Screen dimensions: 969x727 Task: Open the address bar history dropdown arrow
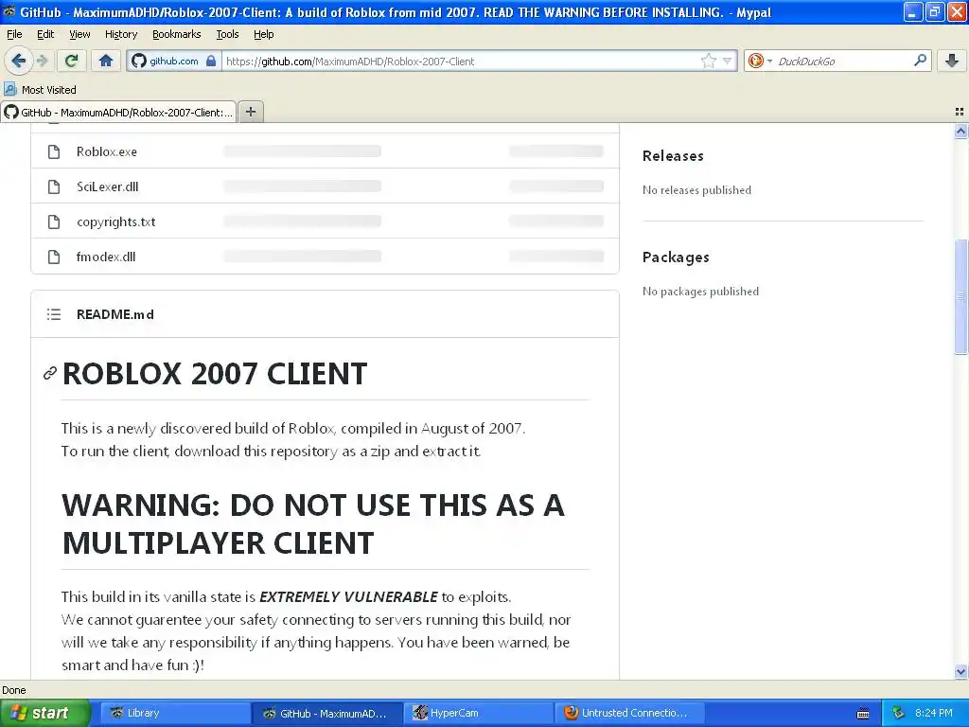(728, 61)
